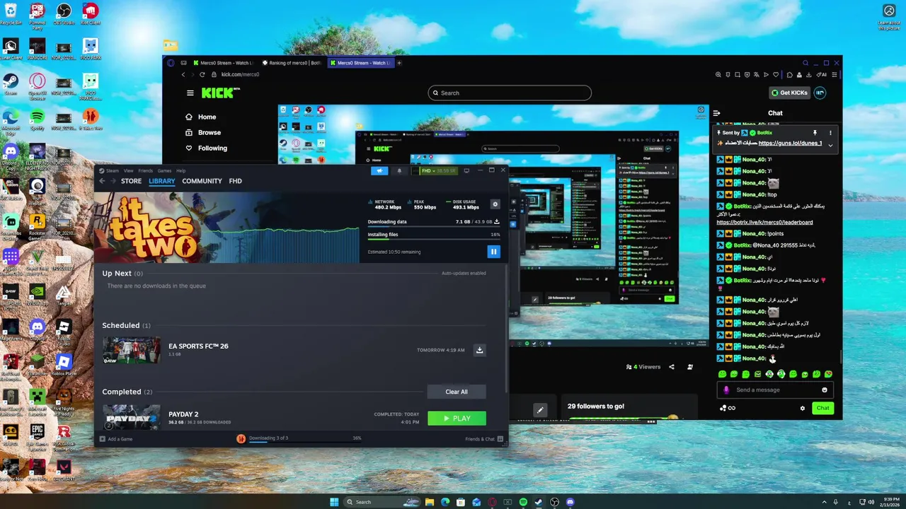This screenshot has width=906, height=509.
Task: Open the Kick hamburger menu
Action: click(x=190, y=93)
